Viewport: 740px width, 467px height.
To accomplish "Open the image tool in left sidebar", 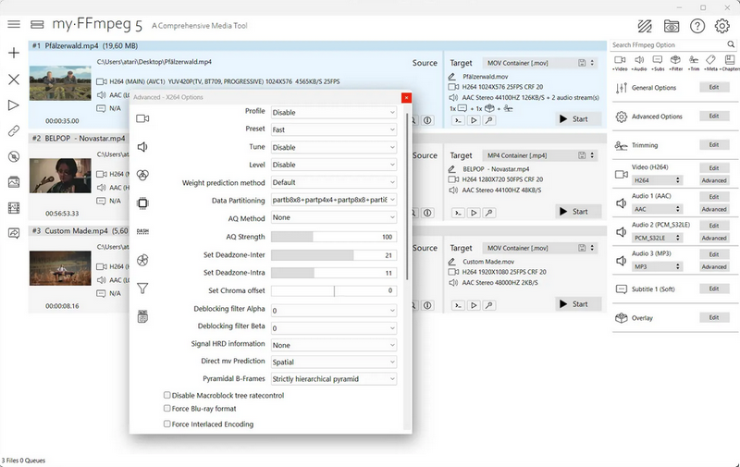I will [x=14, y=182].
